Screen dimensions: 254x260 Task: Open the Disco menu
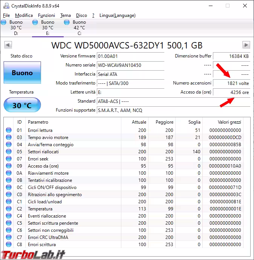[x=81, y=15]
